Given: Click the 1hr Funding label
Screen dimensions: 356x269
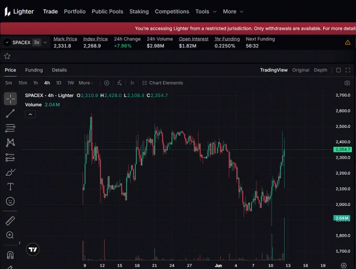Looking at the screenshot, I should [227, 39].
